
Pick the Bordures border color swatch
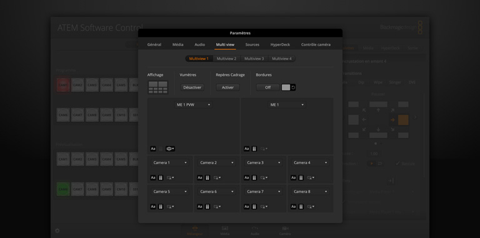[x=286, y=87]
